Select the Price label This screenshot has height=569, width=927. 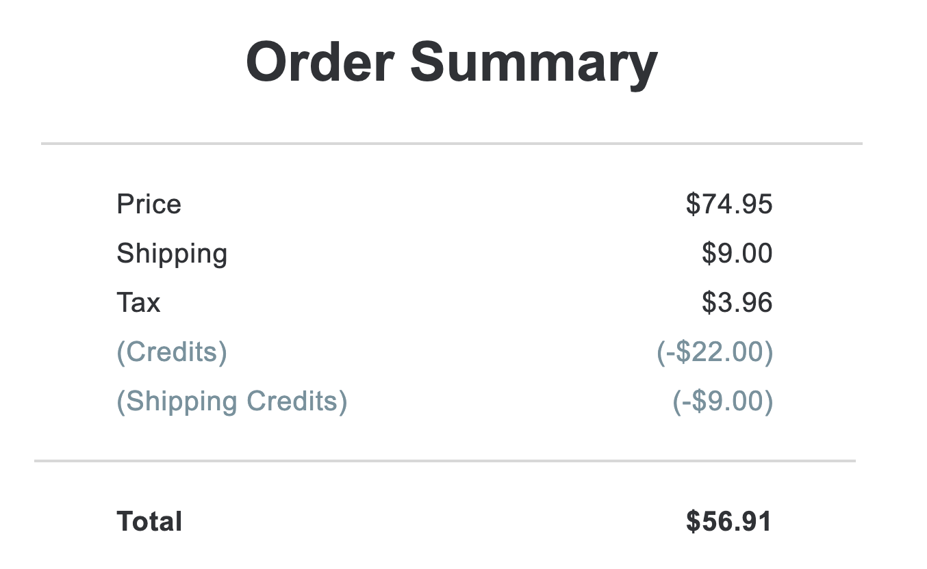pyautogui.click(x=149, y=204)
